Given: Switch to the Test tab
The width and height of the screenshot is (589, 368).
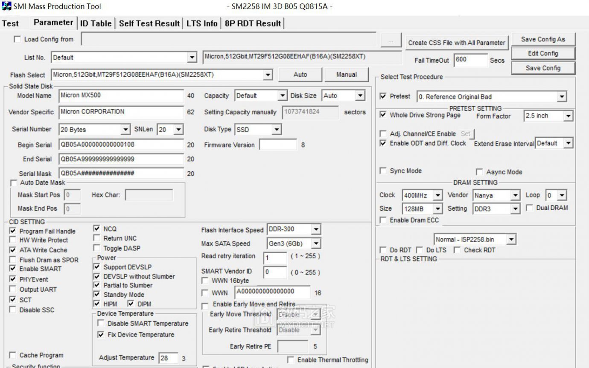Looking at the screenshot, I should (10, 23).
